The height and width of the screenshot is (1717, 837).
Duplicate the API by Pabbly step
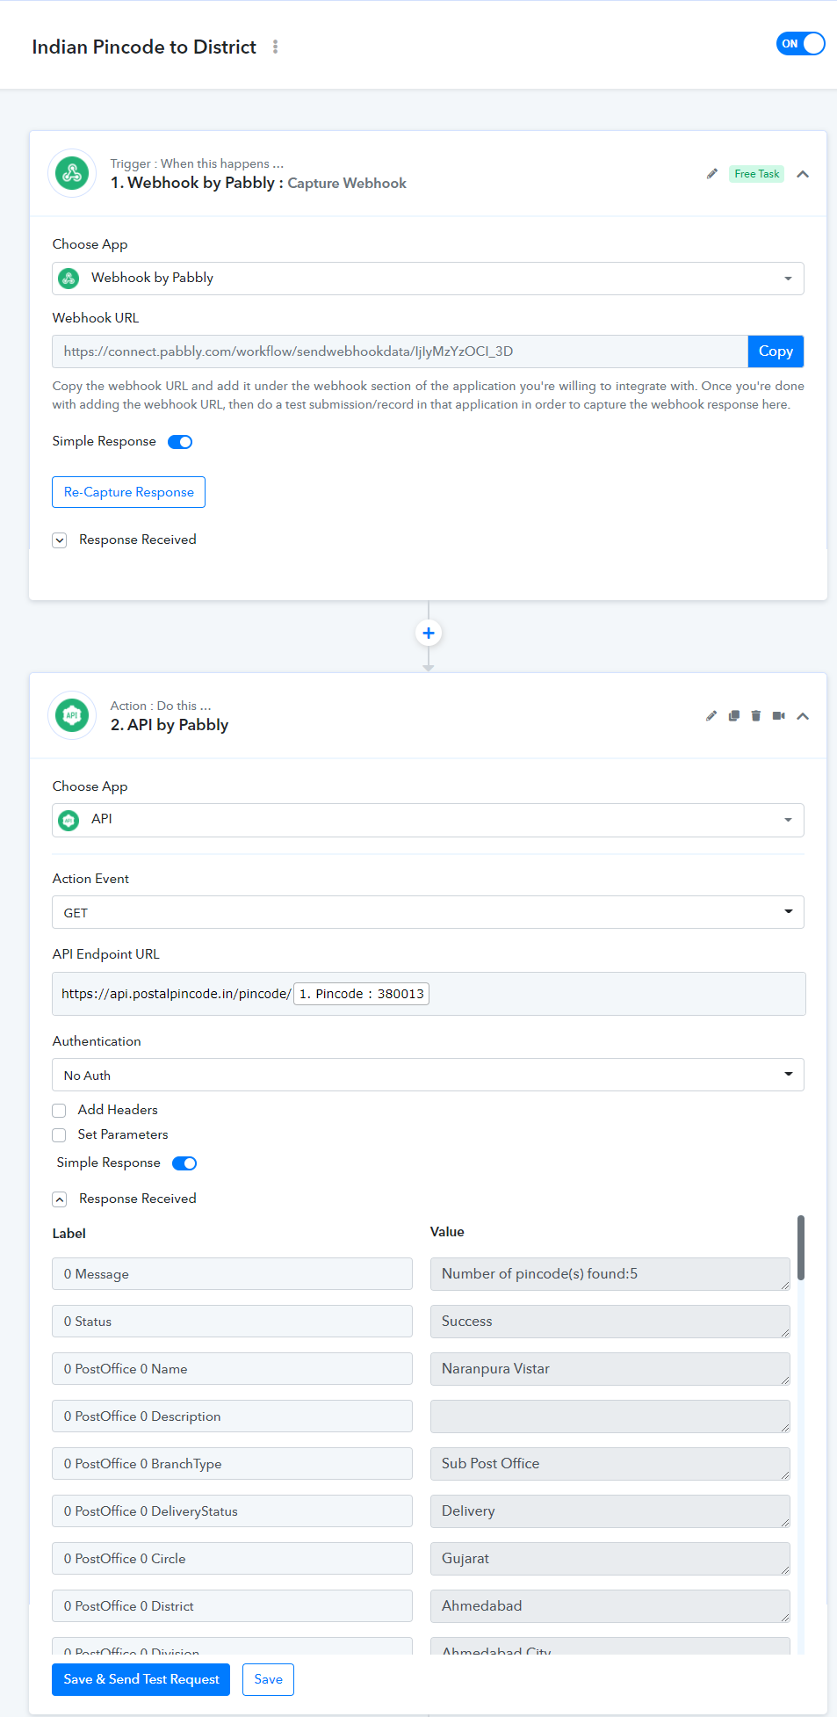point(734,716)
